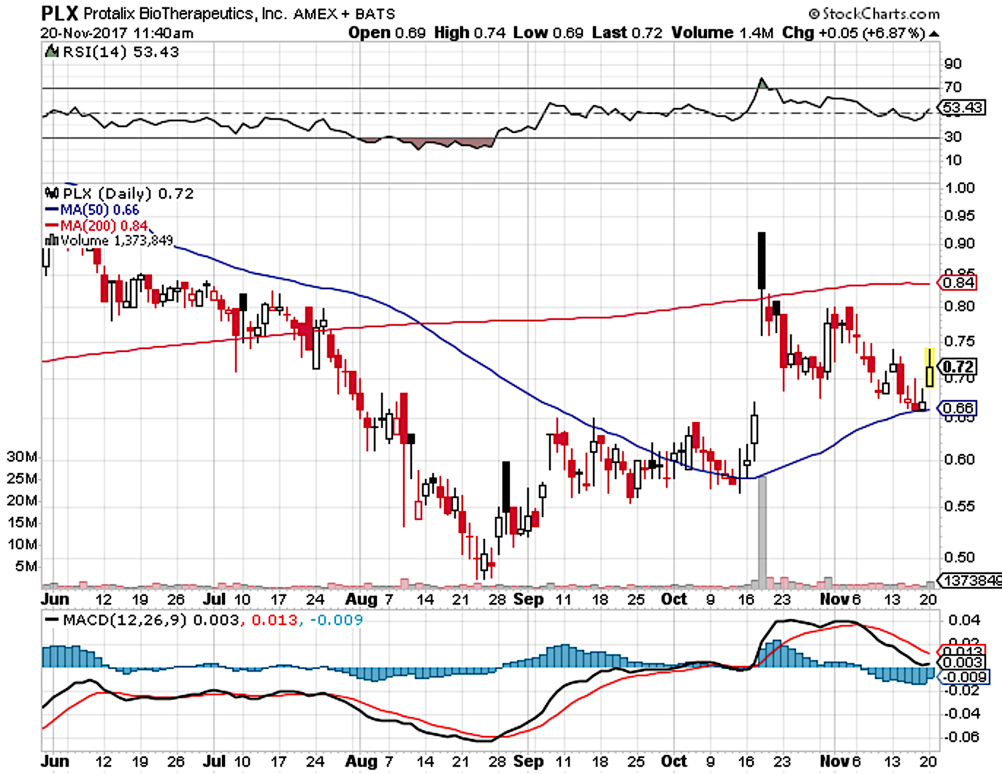1002x774 pixels.
Task: Click the High 0.74 value
Action: [x=469, y=33]
